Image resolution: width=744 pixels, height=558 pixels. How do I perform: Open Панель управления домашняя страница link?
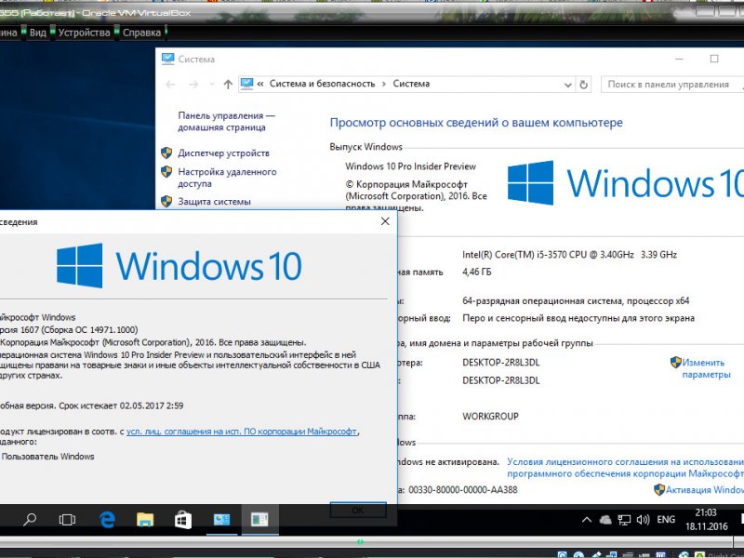(226, 122)
